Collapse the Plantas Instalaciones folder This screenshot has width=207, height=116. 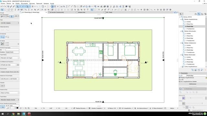click(x=181, y=43)
